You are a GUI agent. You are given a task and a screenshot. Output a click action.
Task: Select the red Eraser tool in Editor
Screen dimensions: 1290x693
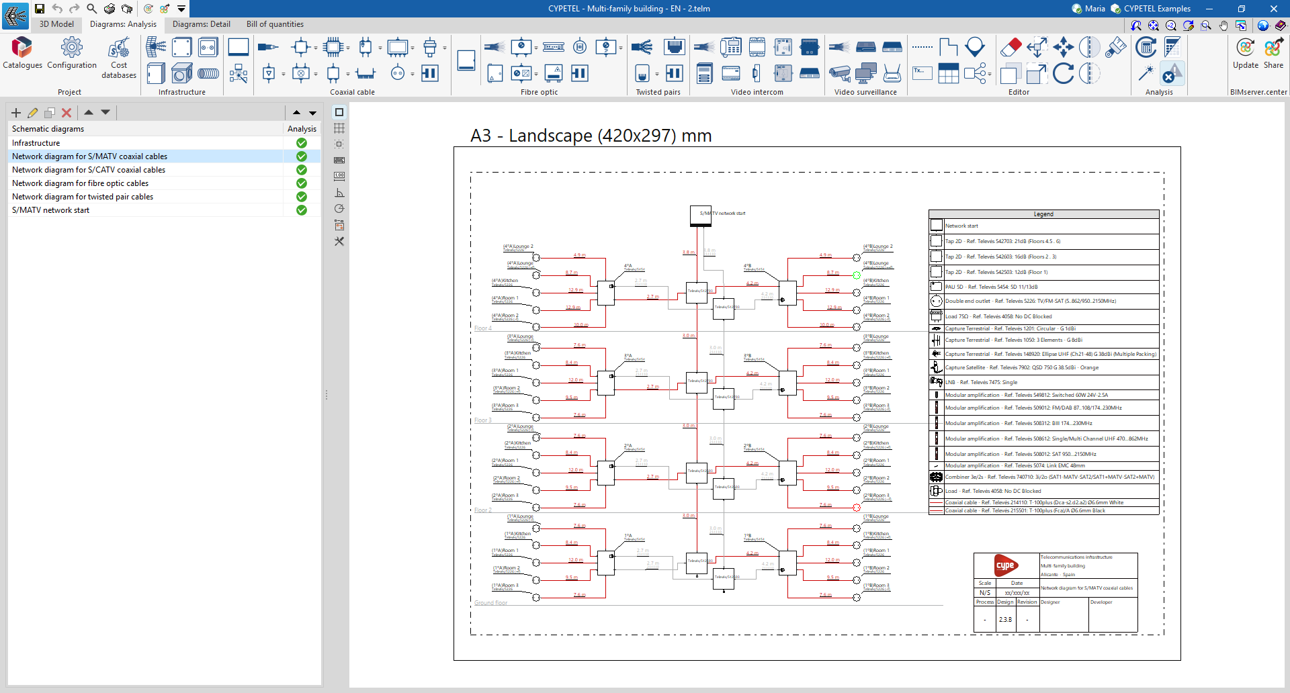[x=1010, y=47]
